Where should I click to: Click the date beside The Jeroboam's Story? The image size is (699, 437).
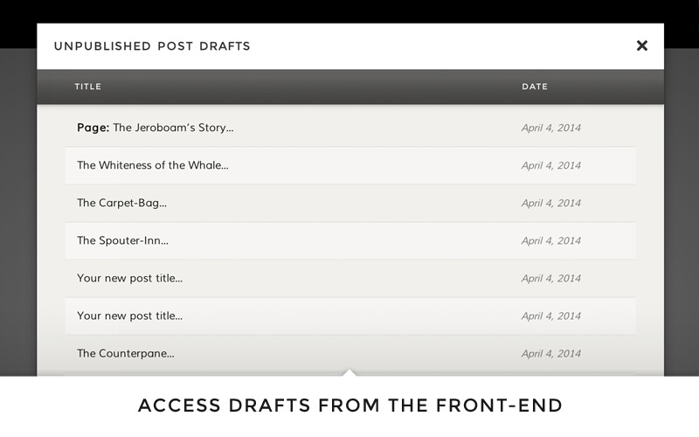pos(550,128)
